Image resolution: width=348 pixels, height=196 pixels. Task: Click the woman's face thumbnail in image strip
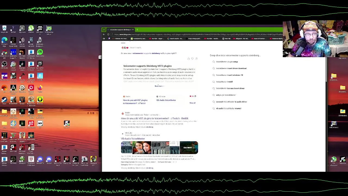click(142, 148)
